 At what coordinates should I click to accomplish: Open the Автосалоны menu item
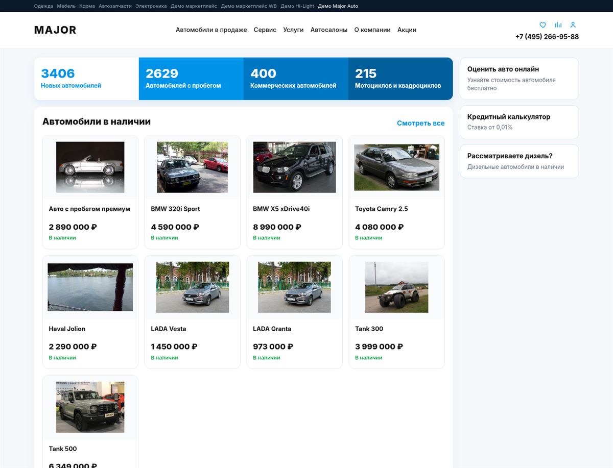[x=329, y=30]
